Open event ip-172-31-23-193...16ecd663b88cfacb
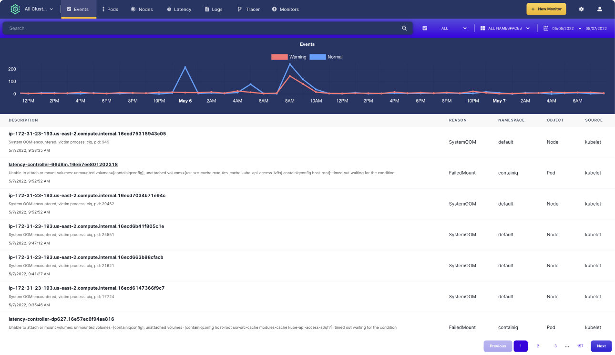Screen dimensions: 615x355 [x=86, y=257]
